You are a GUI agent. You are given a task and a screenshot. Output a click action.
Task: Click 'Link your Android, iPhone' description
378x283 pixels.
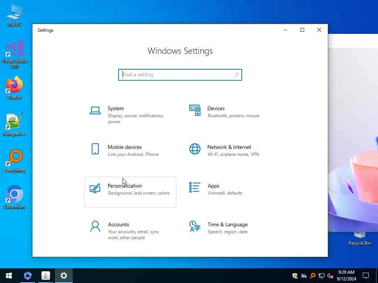coord(133,154)
